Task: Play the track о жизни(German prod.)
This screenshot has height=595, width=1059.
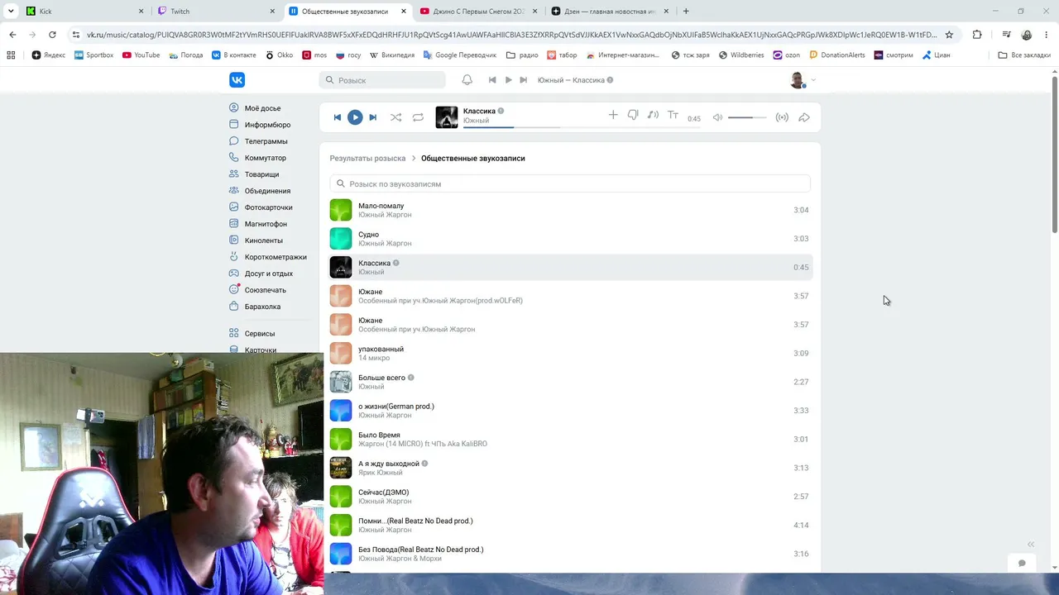Action: (x=570, y=411)
